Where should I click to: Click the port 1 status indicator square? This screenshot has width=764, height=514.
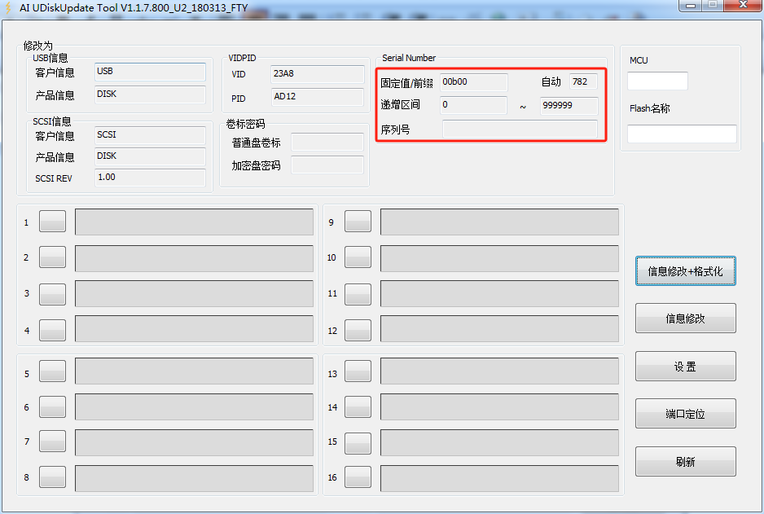(51, 221)
